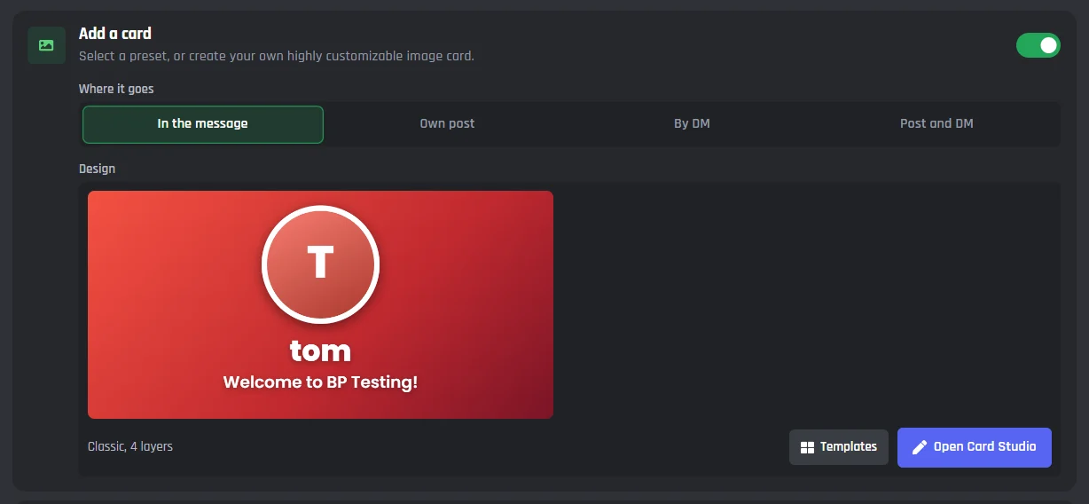Choose the By DM option
This screenshot has height=504, width=1089.
(x=692, y=124)
